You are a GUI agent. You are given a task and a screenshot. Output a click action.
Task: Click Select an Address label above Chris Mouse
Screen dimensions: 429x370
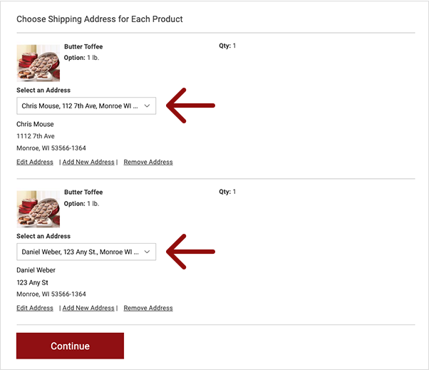[43, 91]
